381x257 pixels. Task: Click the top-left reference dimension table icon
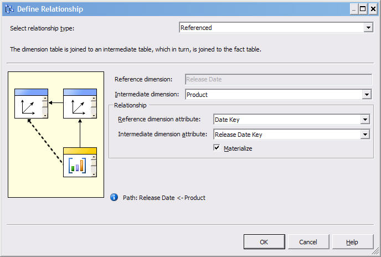(31, 104)
